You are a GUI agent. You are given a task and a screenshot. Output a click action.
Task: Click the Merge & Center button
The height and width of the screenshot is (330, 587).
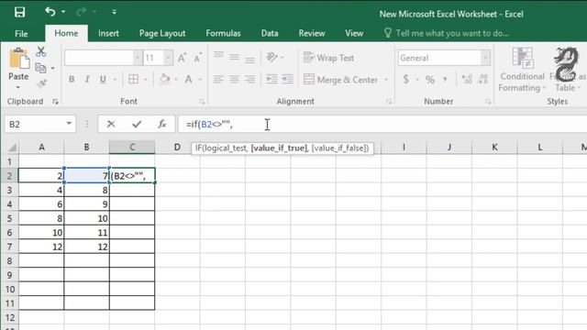(340, 80)
